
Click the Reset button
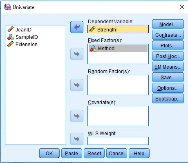click(x=94, y=153)
